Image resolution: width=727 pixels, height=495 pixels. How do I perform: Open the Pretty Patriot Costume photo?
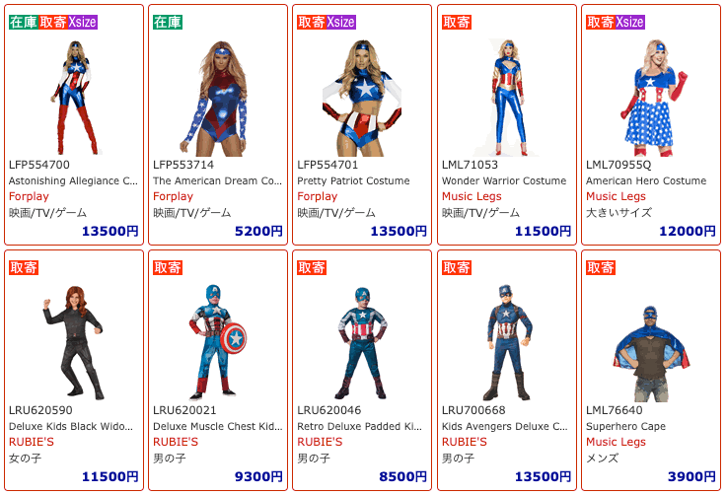pyautogui.click(x=362, y=98)
